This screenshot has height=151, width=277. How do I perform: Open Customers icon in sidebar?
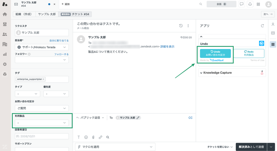click(x=5, y=34)
